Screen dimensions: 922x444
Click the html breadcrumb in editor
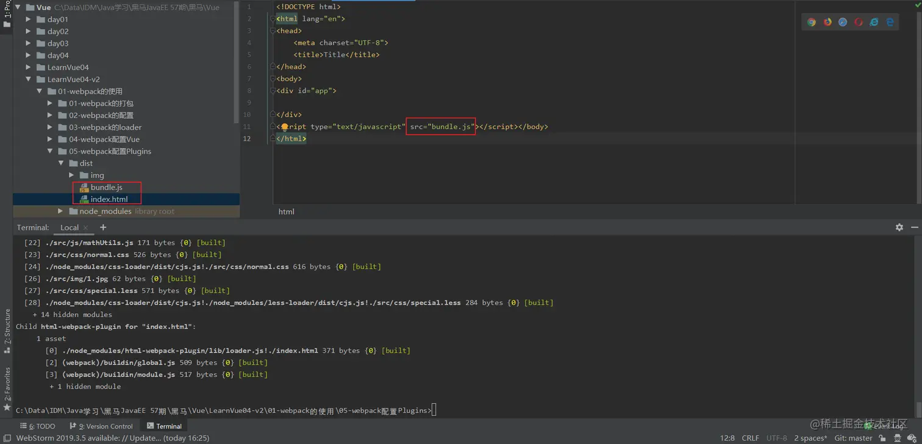[286, 212]
